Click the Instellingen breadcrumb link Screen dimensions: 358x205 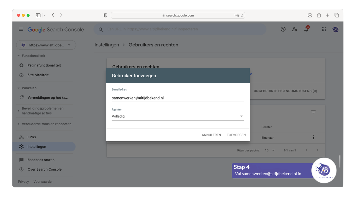pyautogui.click(x=107, y=45)
